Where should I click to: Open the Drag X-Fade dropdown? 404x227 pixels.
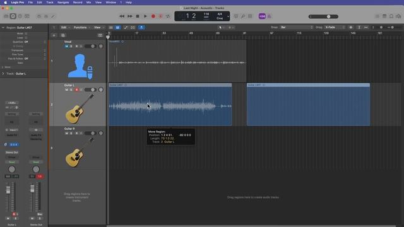(335, 27)
